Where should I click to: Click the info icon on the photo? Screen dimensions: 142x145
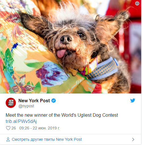[x=137, y=3]
